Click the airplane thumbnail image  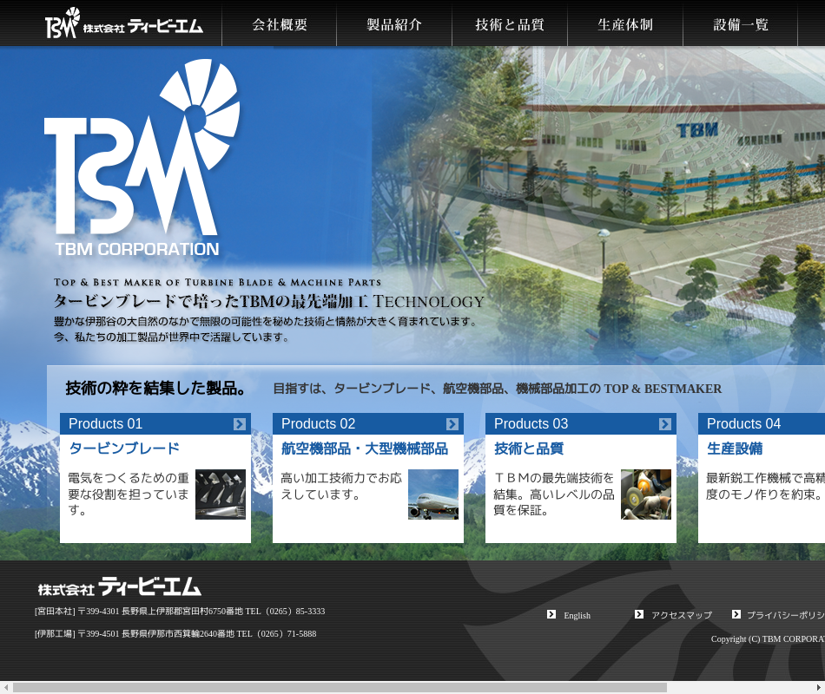pos(433,494)
